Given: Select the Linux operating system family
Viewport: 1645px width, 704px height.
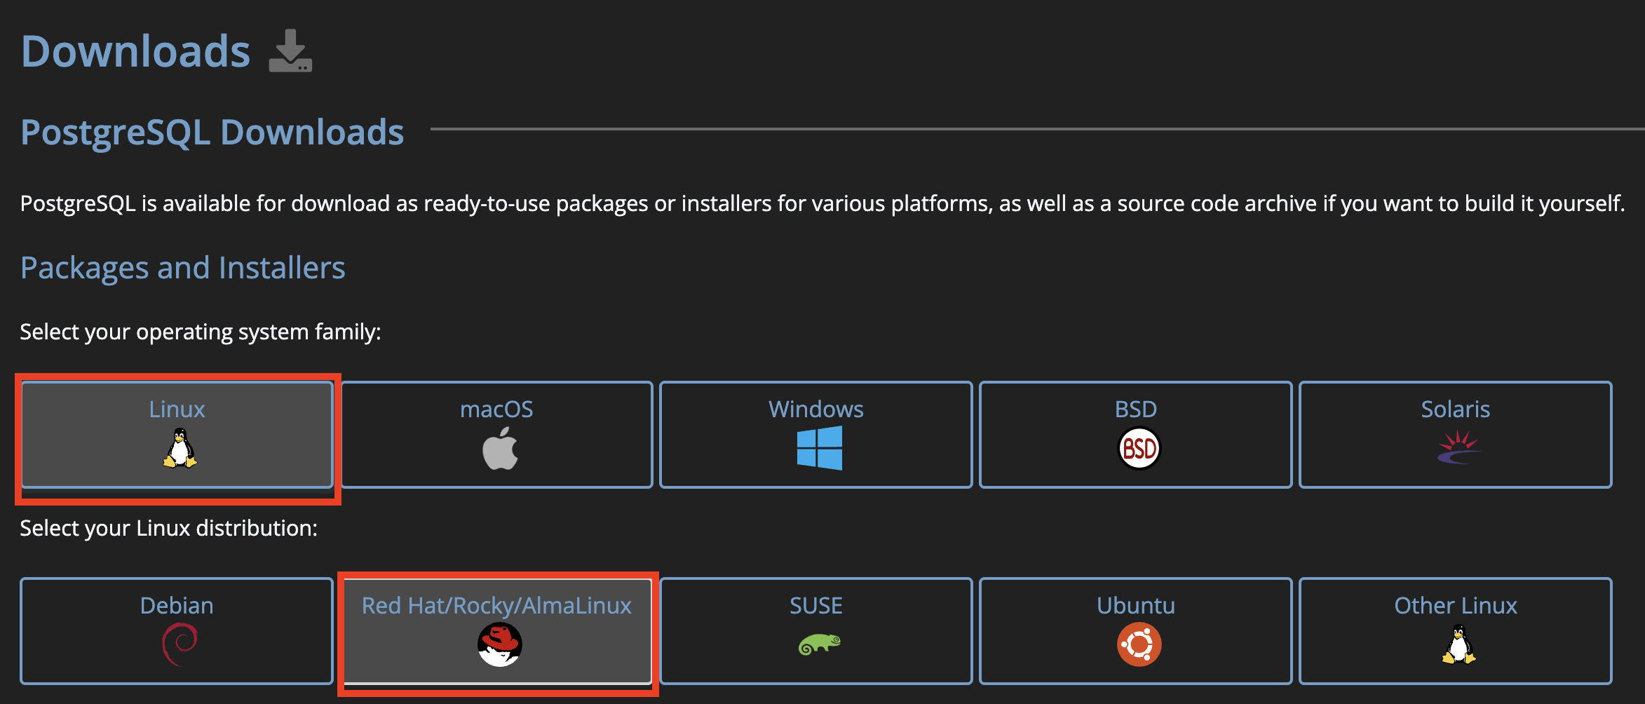Looking at the screenshot, I should click(177, 434).
